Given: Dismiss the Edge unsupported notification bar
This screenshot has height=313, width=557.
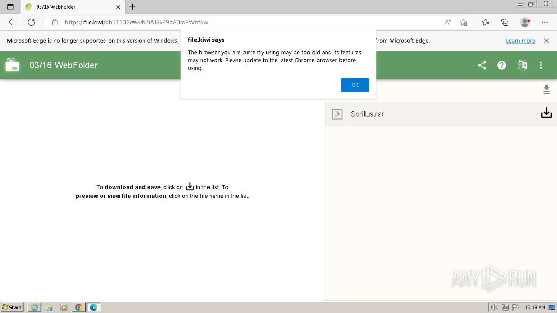Looking at the screenshot, I should 547,40.
